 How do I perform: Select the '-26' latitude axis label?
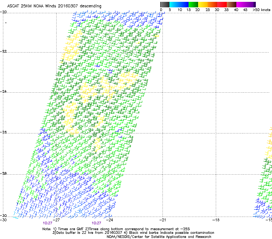click(3, 132)
